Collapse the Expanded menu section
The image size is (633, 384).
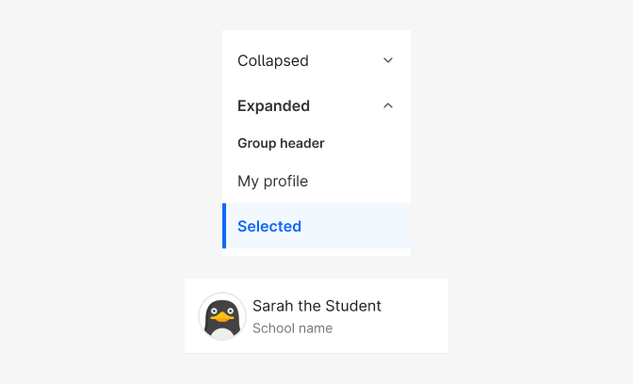316,105
